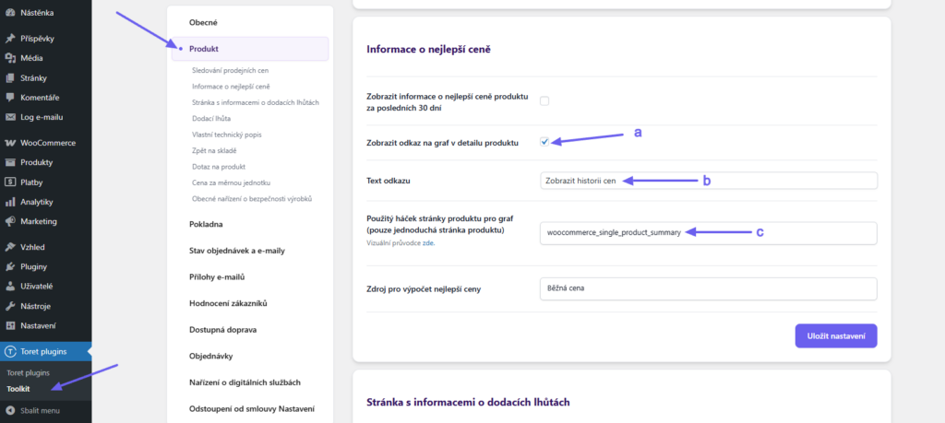The width and height of the screenshot is (945, 423).
Task: Click the WooCommerce menu label
Action: pyautogui.click(x=48, y=143)
